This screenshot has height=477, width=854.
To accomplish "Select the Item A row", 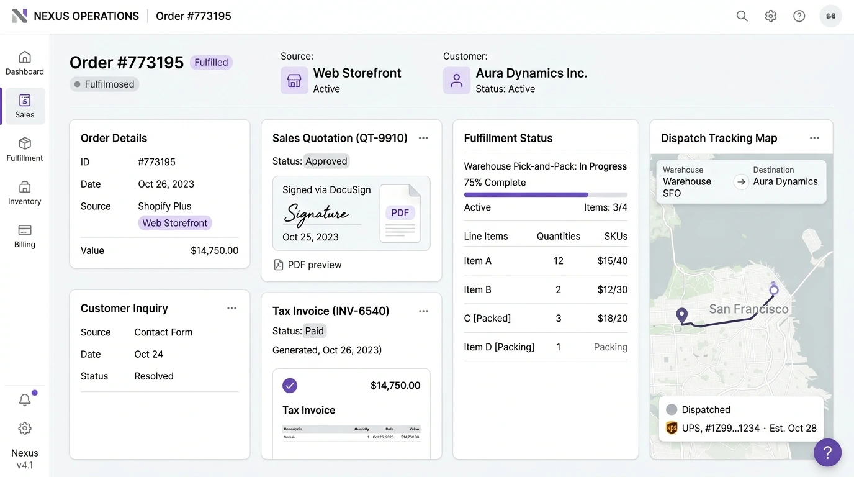I will coord(546,261).
